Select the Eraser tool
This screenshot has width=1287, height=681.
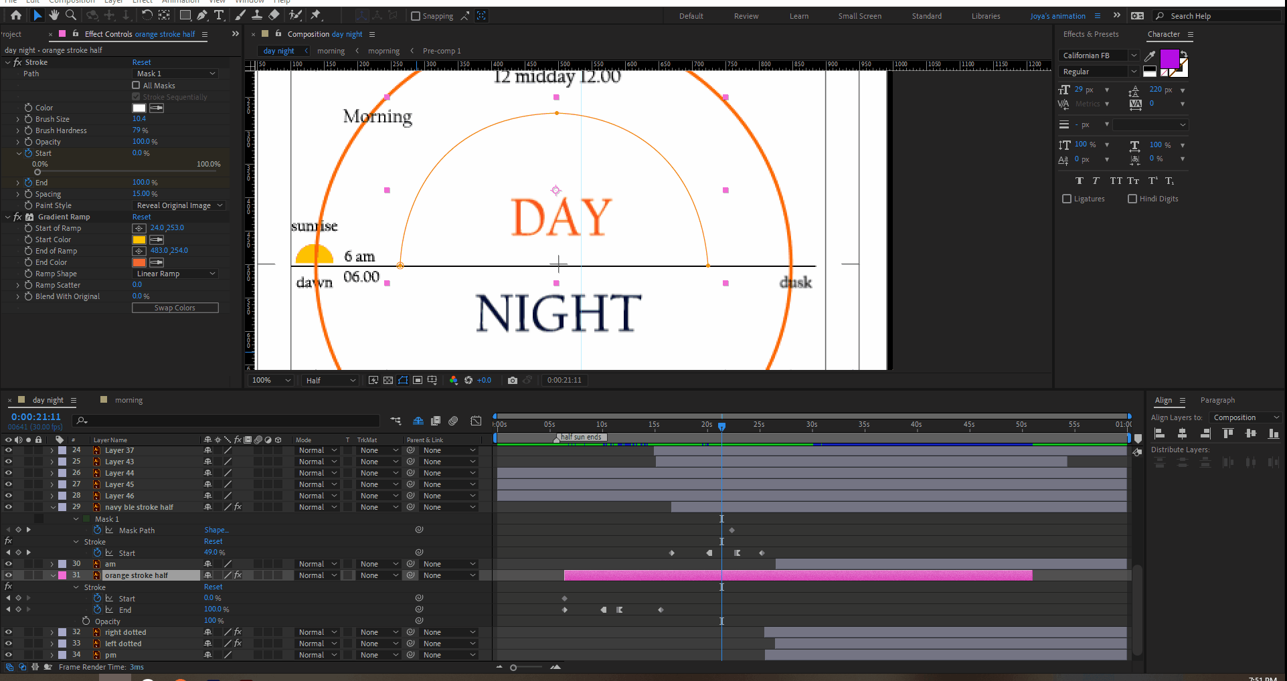point(274,15)
